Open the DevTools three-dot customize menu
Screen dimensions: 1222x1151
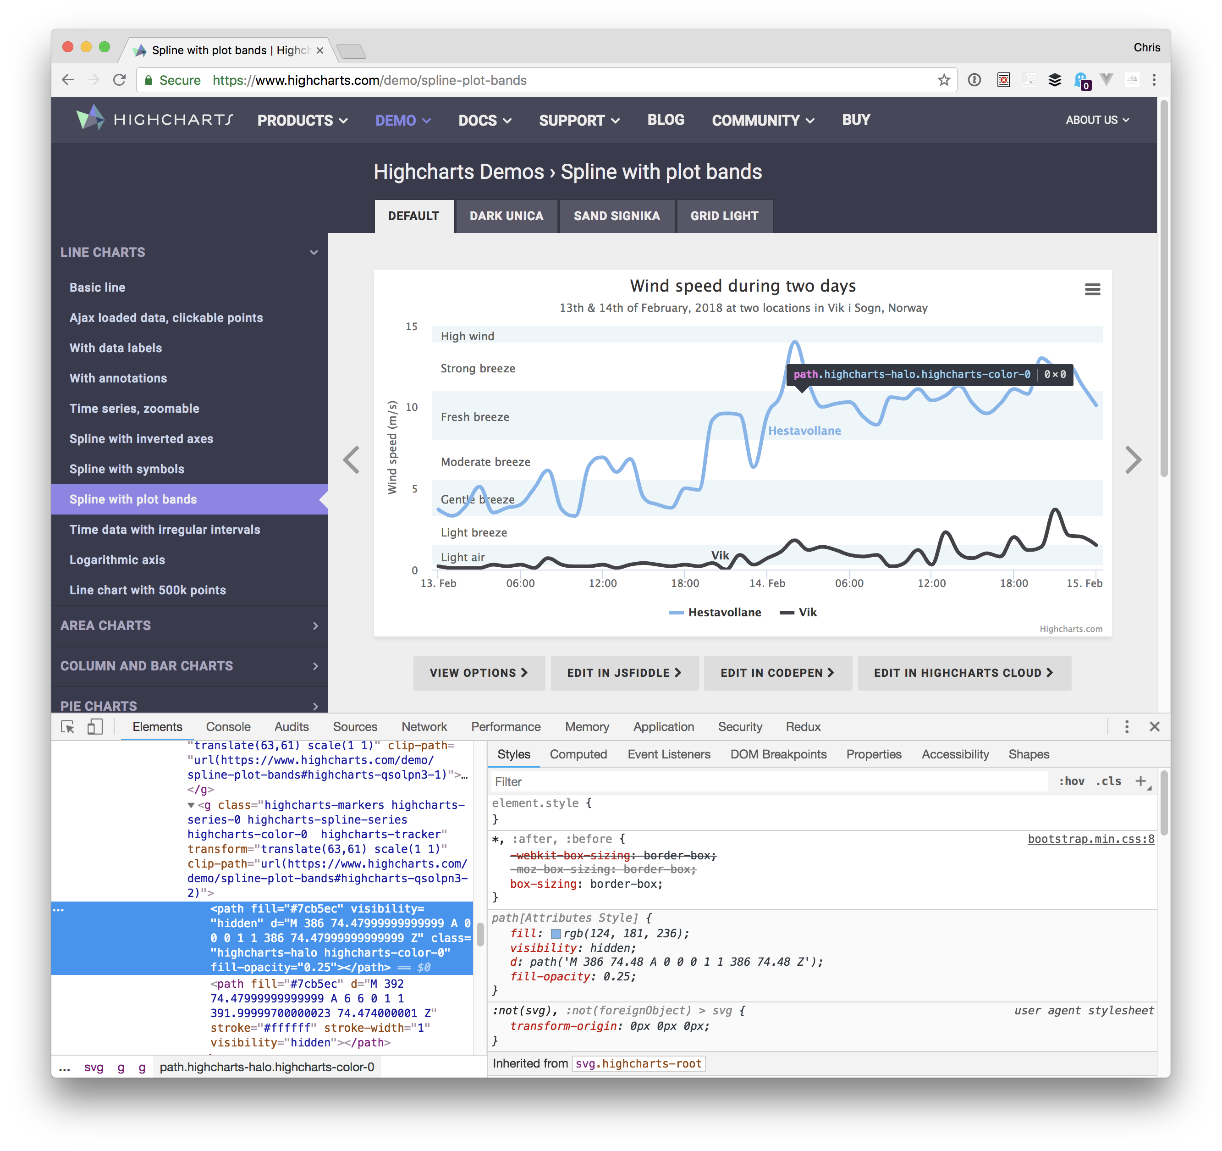click(1127, 727)
